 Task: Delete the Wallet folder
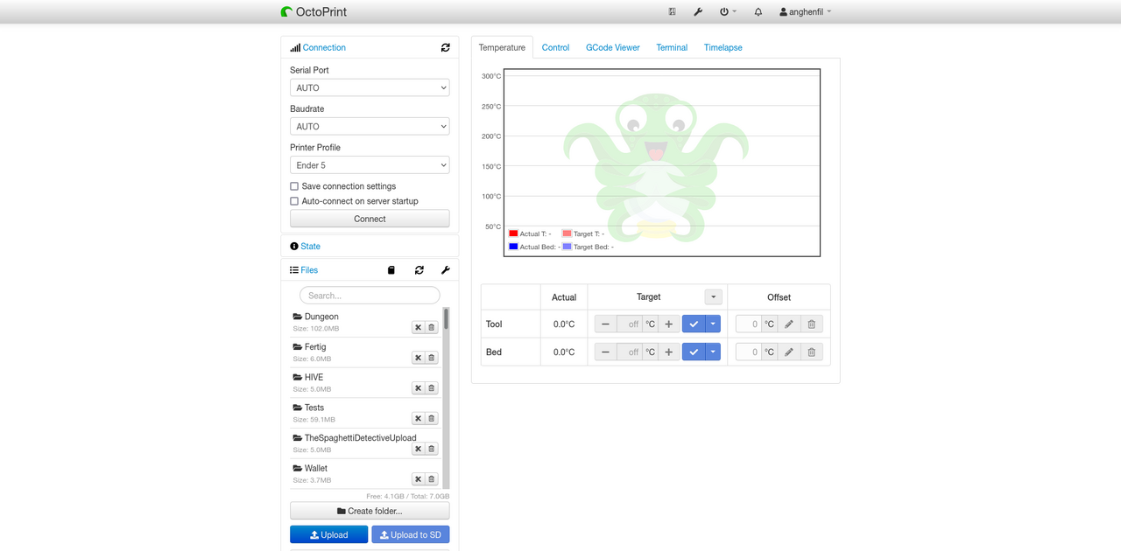click(x=431, y=479)
